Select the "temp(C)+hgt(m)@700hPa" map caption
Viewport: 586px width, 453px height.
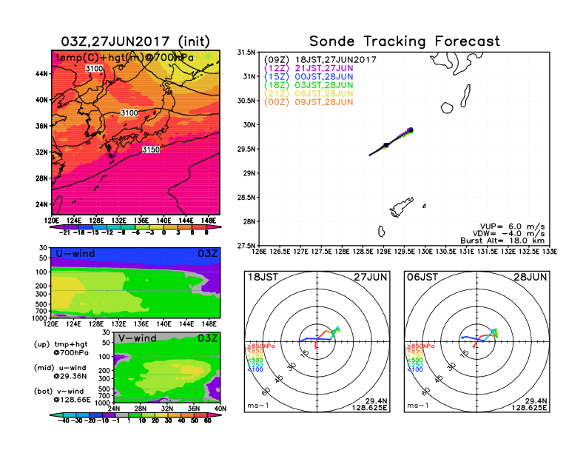[x=125, y=57]
